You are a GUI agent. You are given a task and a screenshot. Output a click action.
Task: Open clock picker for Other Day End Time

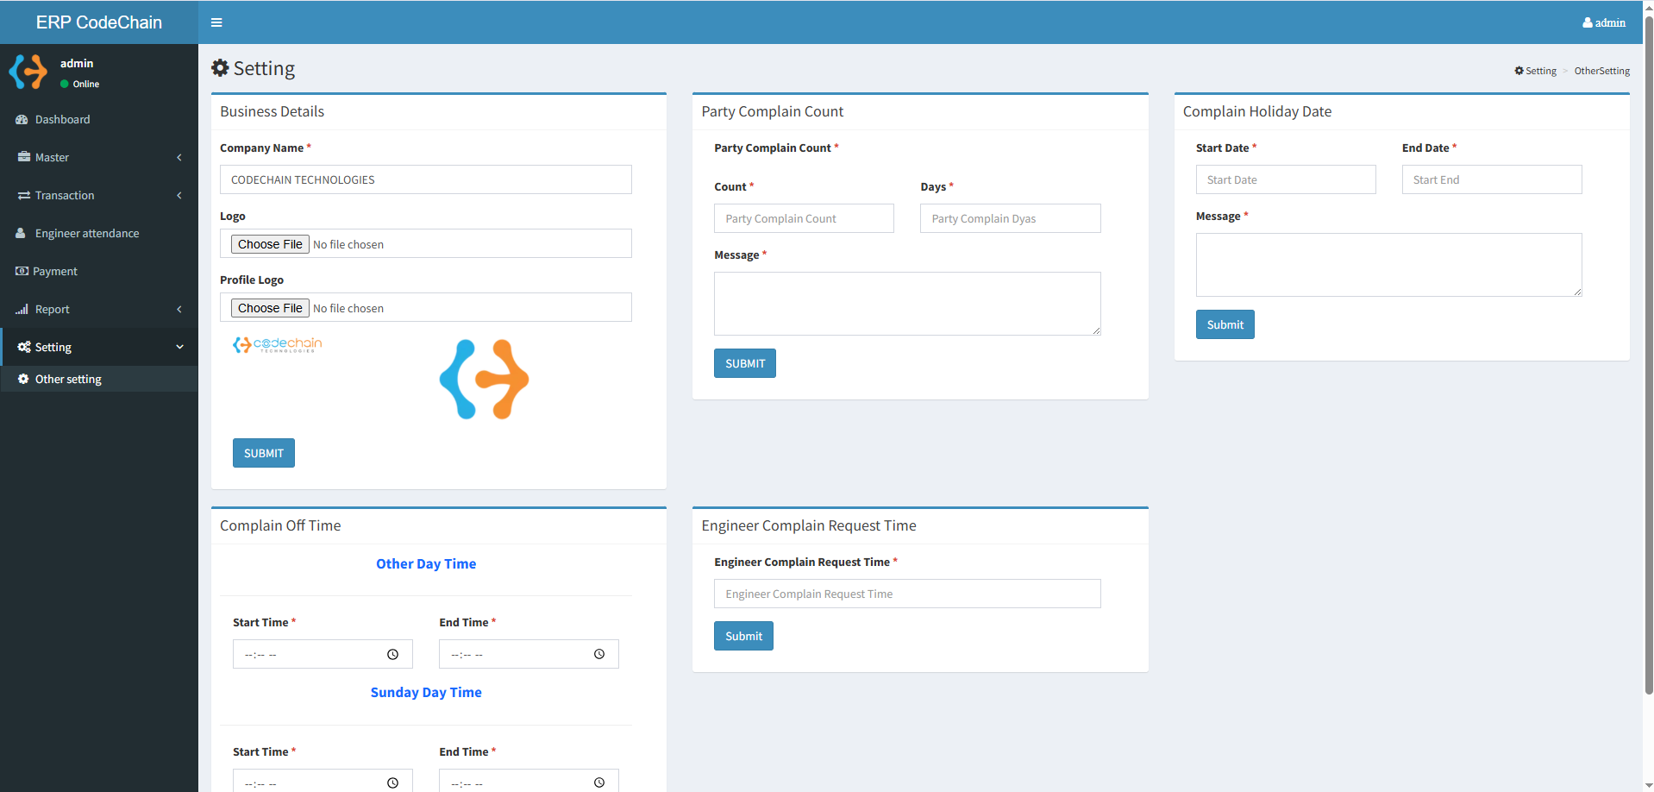click(x=599, y=655)
